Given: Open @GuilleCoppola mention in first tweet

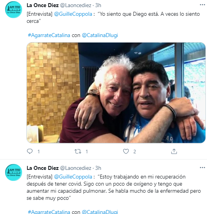Looking at the screenshot, I should click(73, 14).
